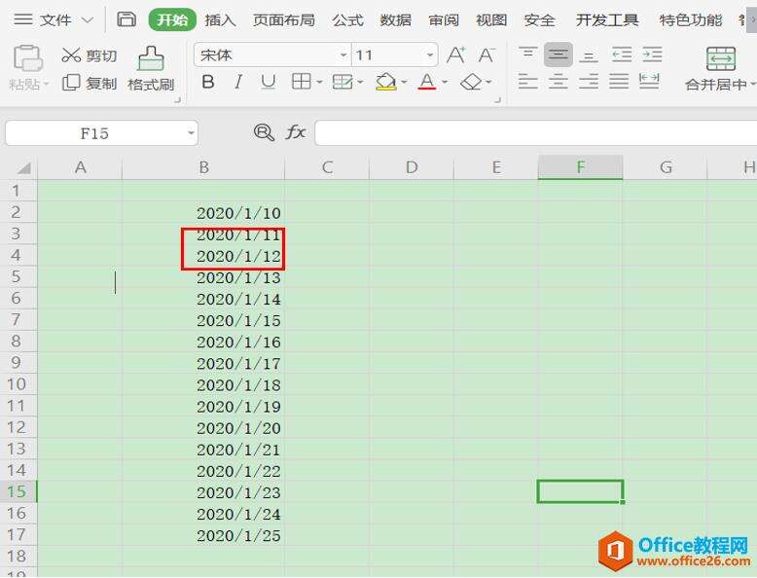Select the 开始 home tab
Image resolution: width=757 pixels, height=578 pixels.
coord(172,19)
